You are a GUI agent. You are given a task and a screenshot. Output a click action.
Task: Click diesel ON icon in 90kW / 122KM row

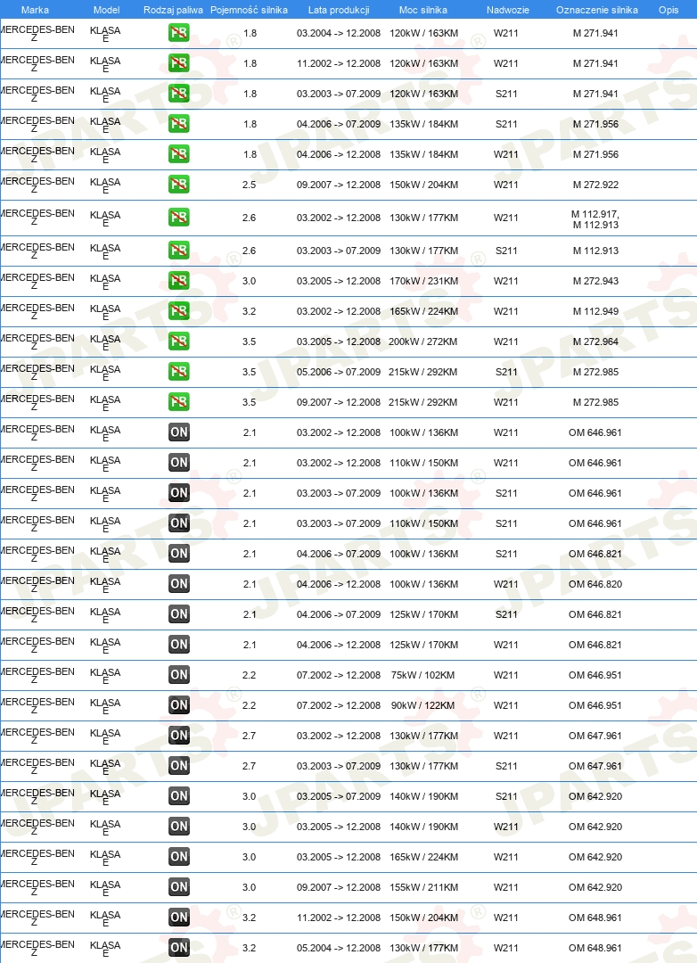[x=178, y=705]
